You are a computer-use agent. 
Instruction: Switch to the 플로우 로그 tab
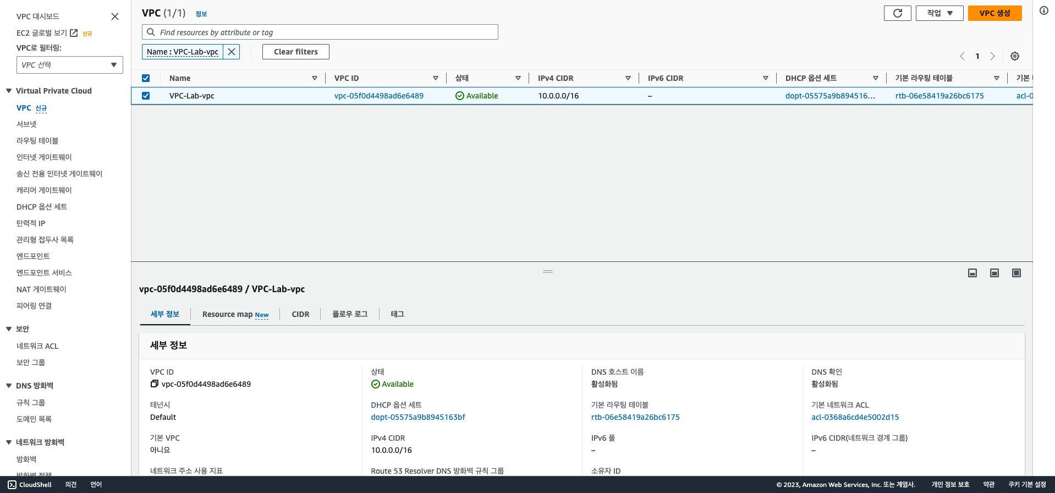point(350,314)
